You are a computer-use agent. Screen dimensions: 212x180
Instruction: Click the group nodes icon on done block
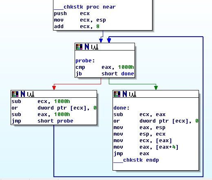[x=132, y=94]
